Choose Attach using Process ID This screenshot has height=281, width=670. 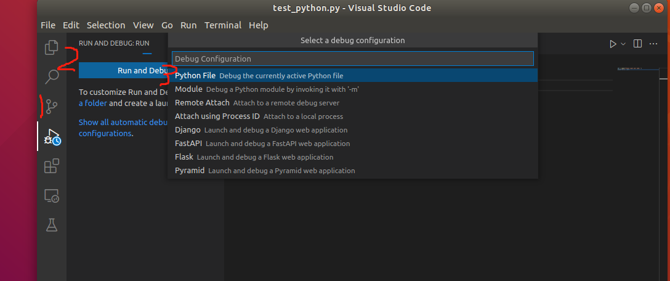coord(352,116)
